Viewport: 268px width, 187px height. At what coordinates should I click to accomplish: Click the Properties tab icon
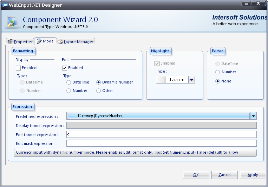tap(10, 42)
